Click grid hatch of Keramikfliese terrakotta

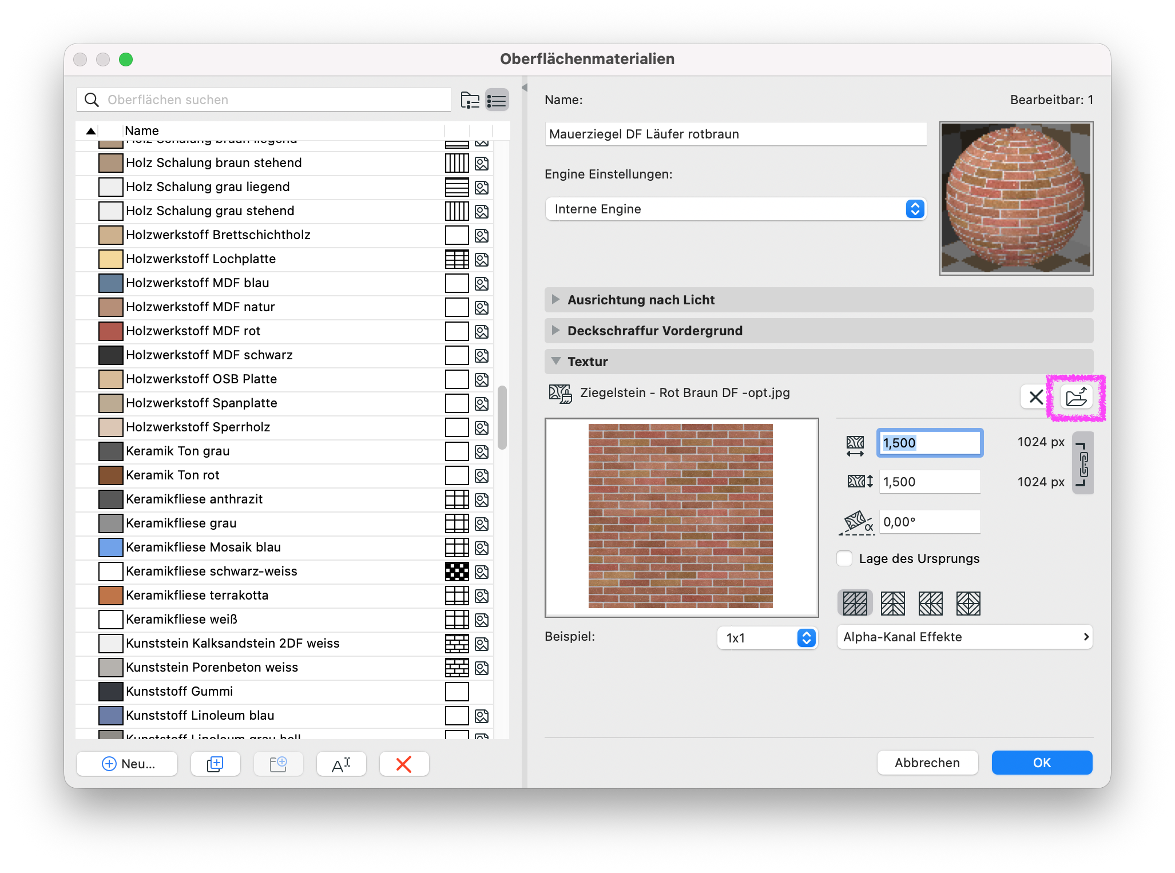pyautogui.click(x=457, y=596)
